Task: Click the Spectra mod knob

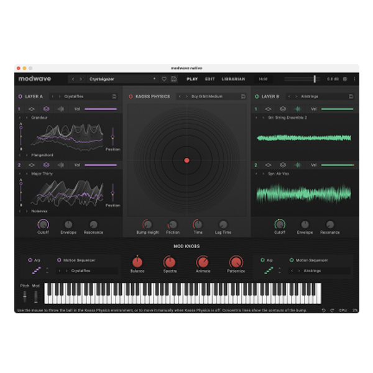Action: (170, 262)
